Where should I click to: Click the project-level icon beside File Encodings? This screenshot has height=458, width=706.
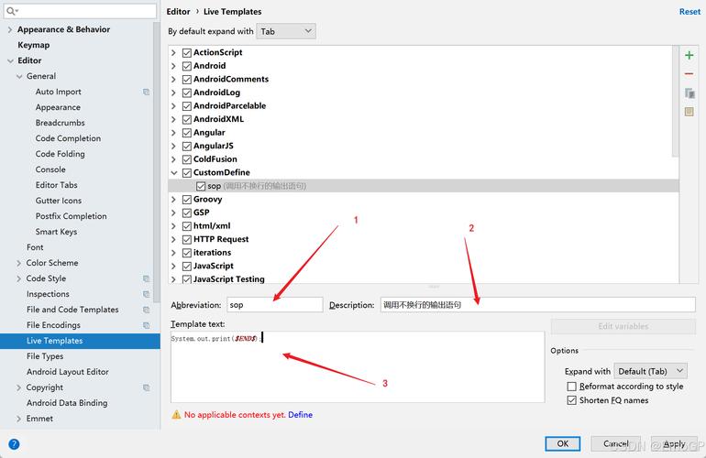[146, 325]
